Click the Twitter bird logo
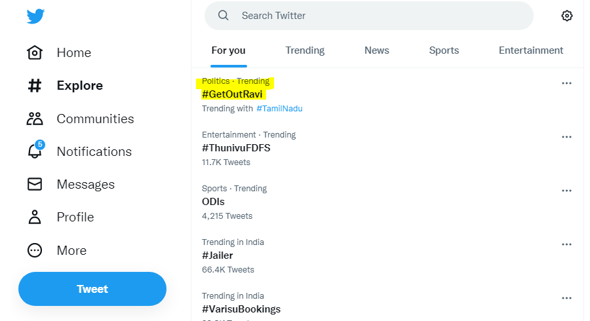 pos(35,16)
